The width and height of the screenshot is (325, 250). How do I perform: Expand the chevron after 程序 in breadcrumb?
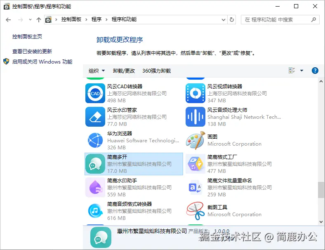click(x=106, y=19)
